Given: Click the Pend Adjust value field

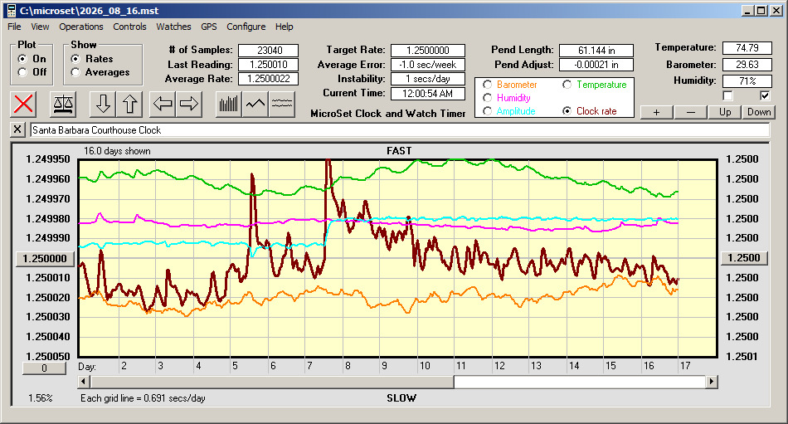Looking at the screenshot, I should (x=596, y=65).
